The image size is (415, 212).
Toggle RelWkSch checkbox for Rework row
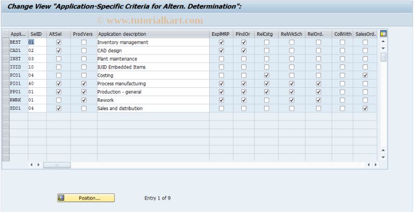pyautogui.click(x=292, y=100)
